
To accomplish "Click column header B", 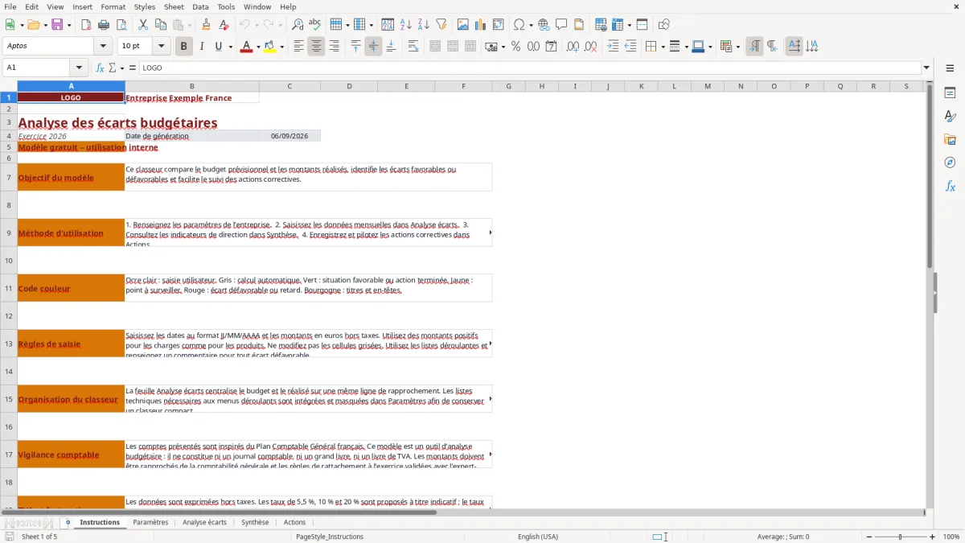I will 191,86.
